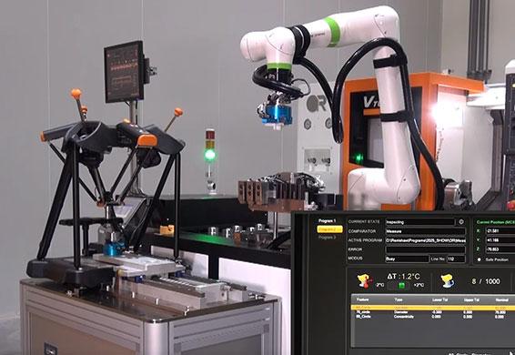Click the X position value field
Viewport: 515px width, 355px height.
pos(500,231)
